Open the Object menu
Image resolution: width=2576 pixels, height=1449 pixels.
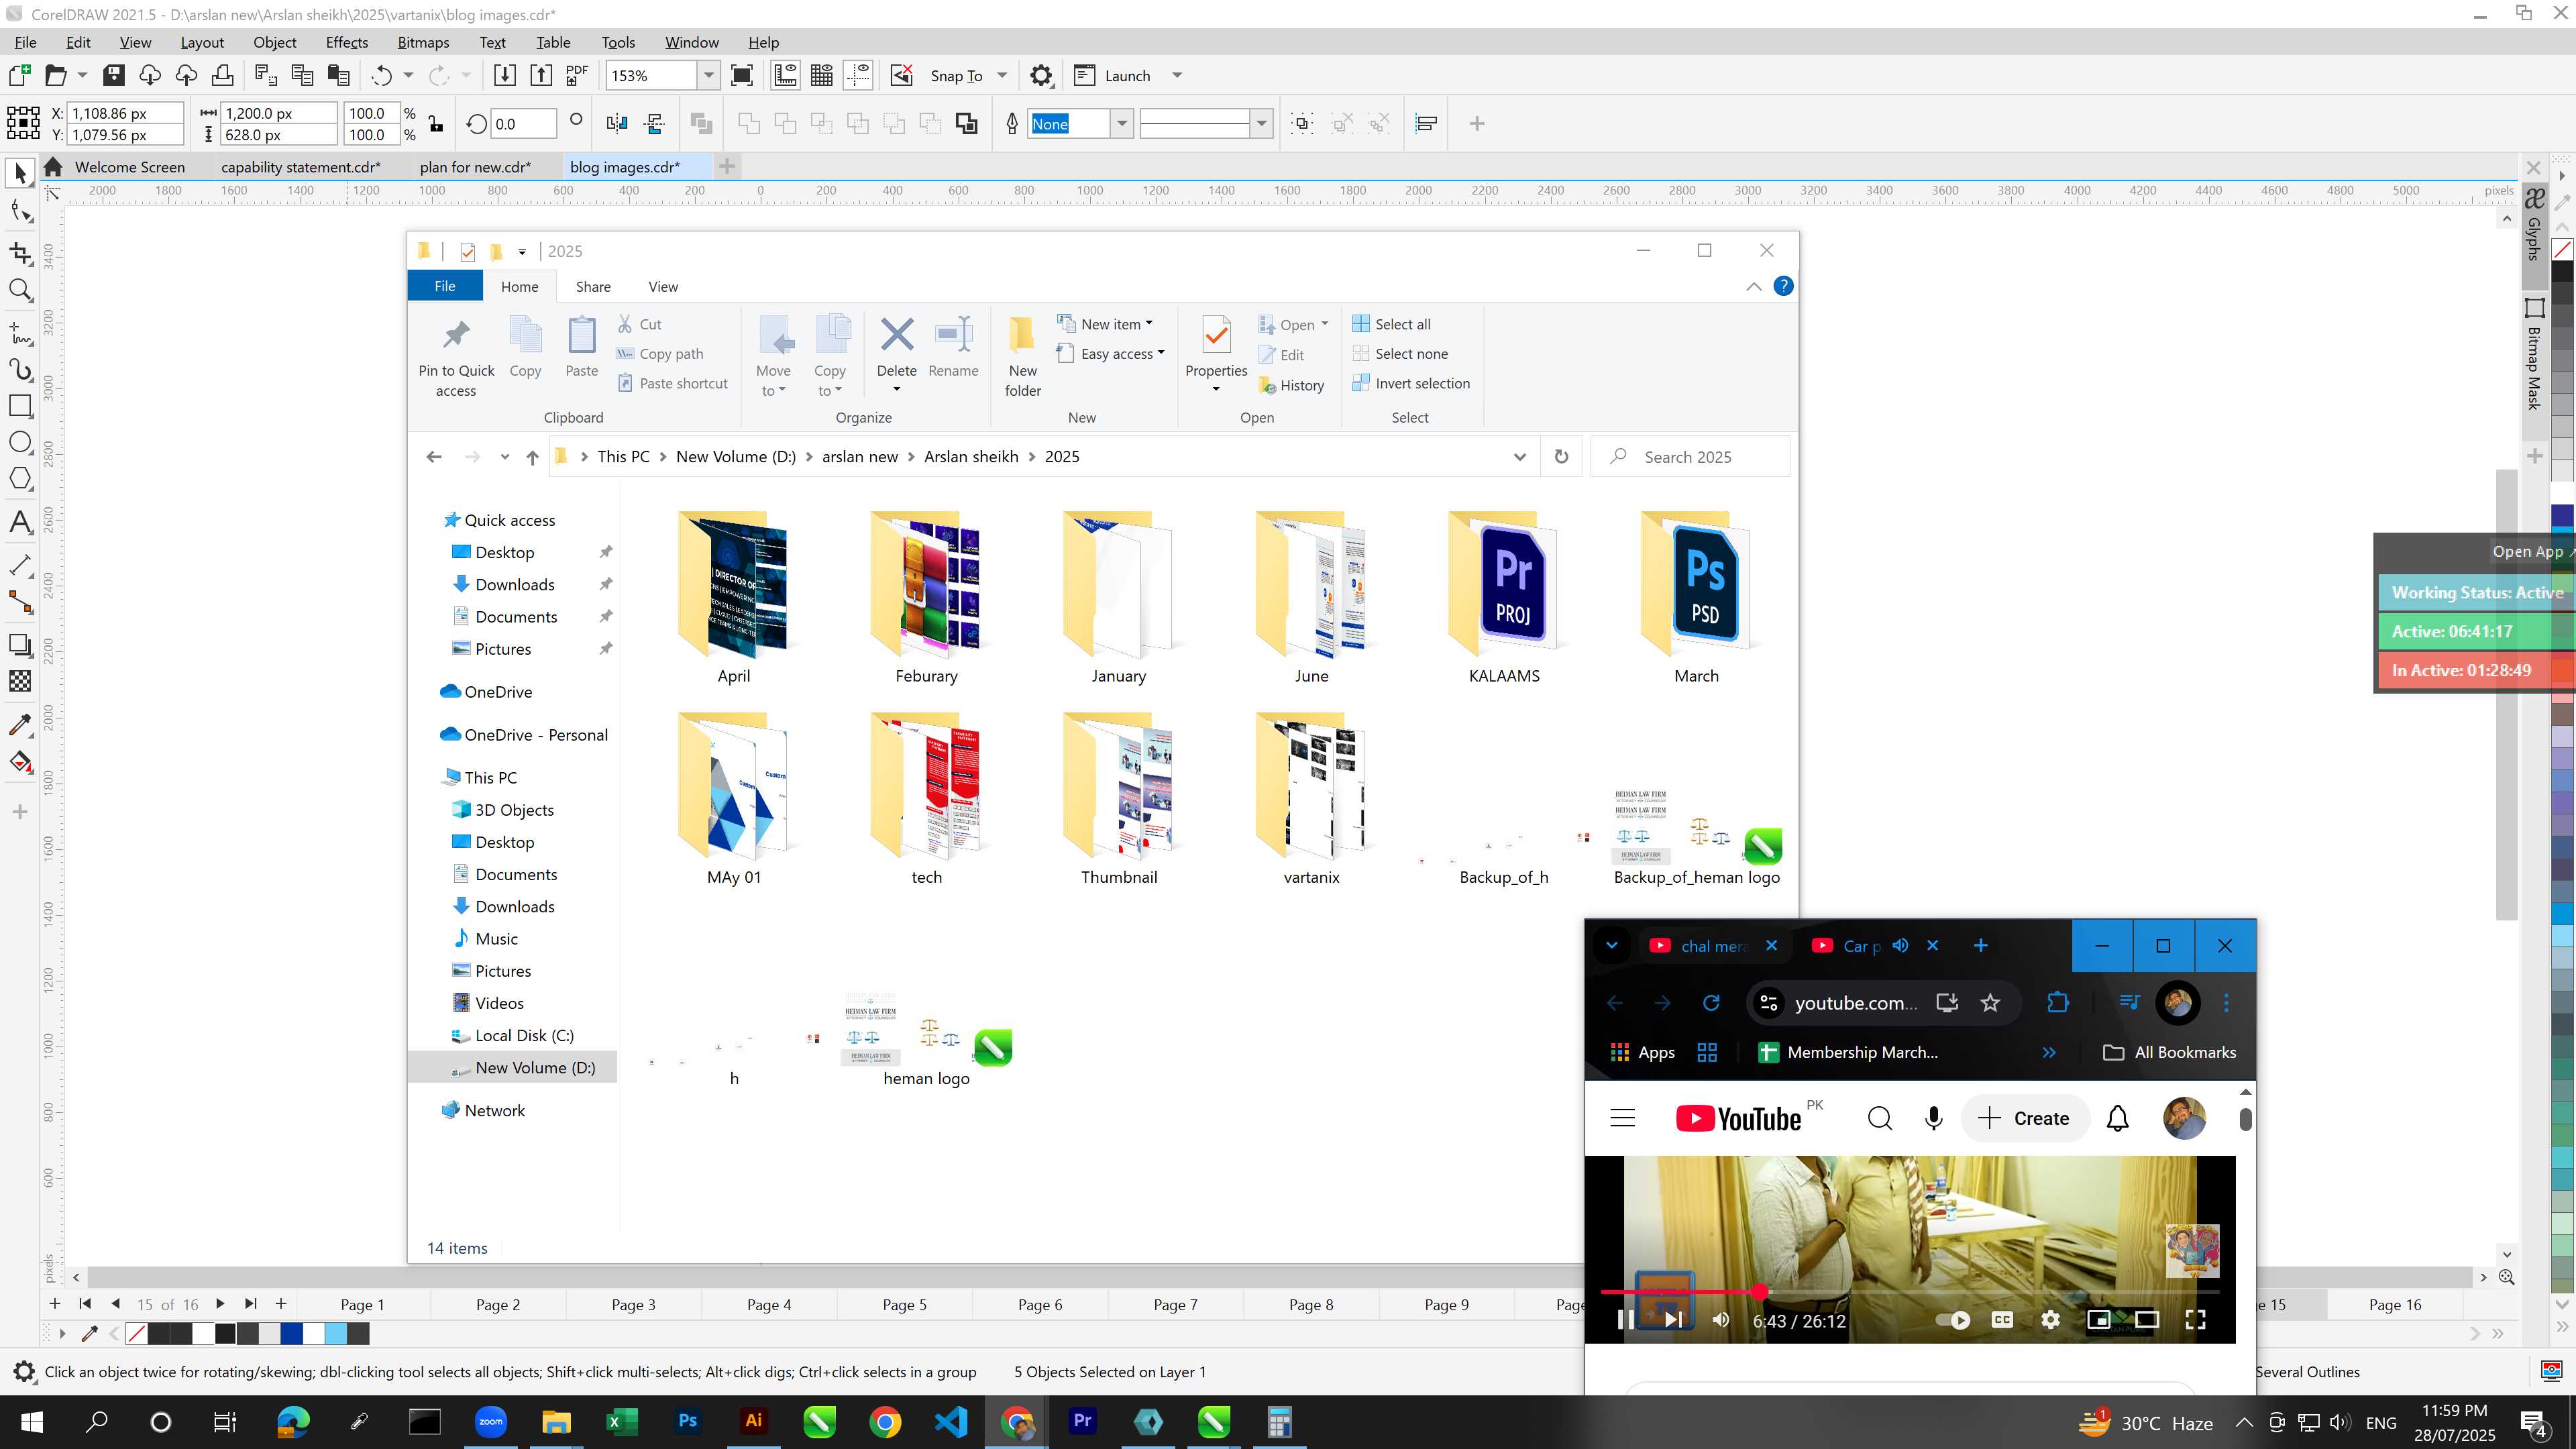tap(275, 42)
